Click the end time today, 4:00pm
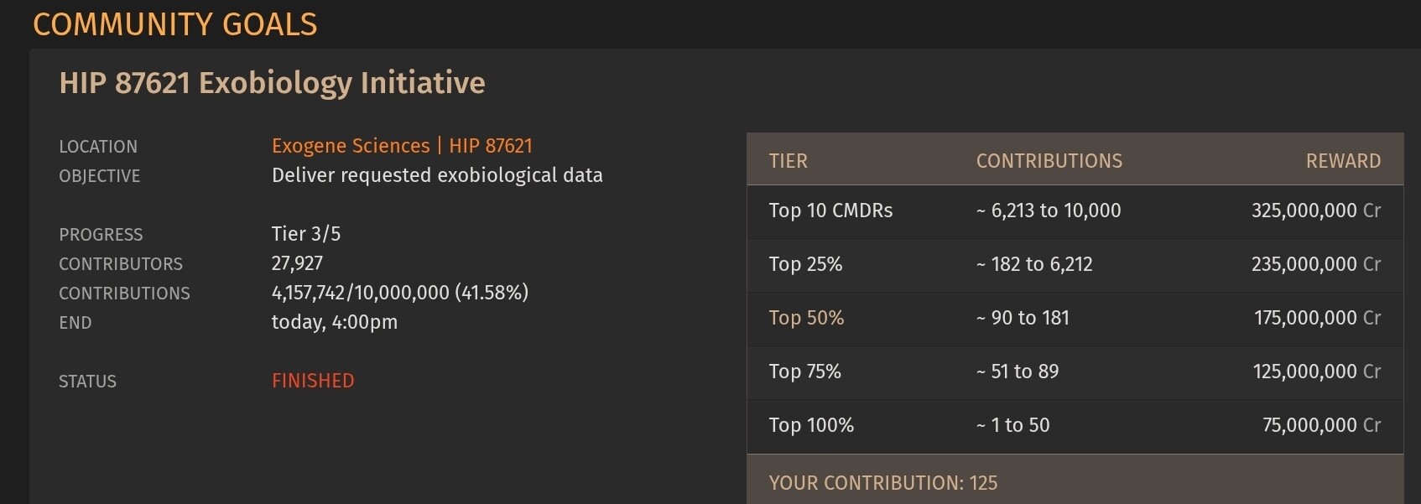This screenshot has height=504, width=1421. 334,322
